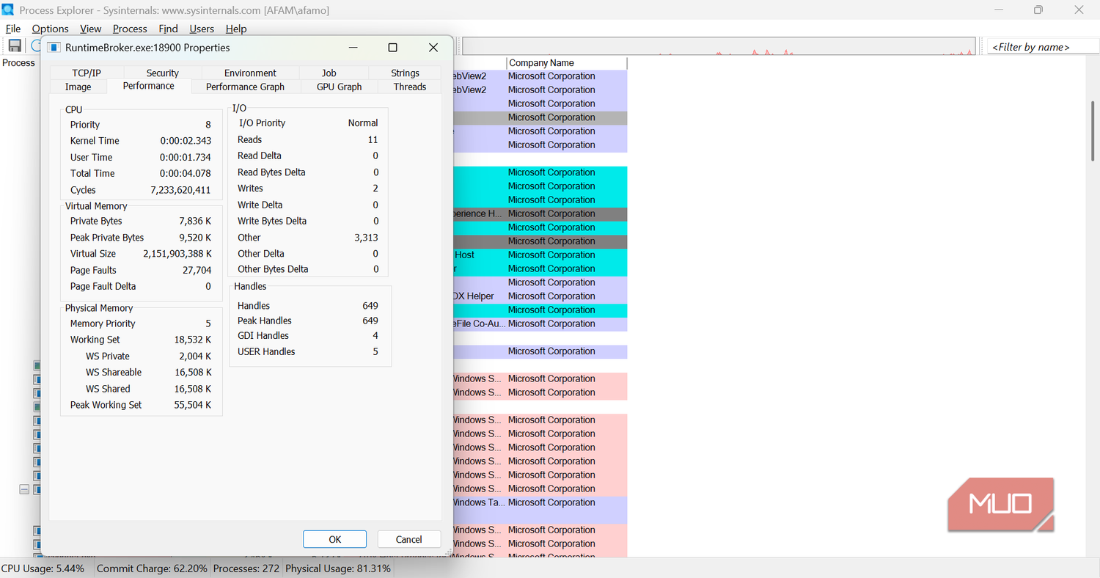Viewport: 1100px width, 578px height.
Task: Click the Page Faults value 27,704
Action: pyautogui.click(x=197, y=270)
